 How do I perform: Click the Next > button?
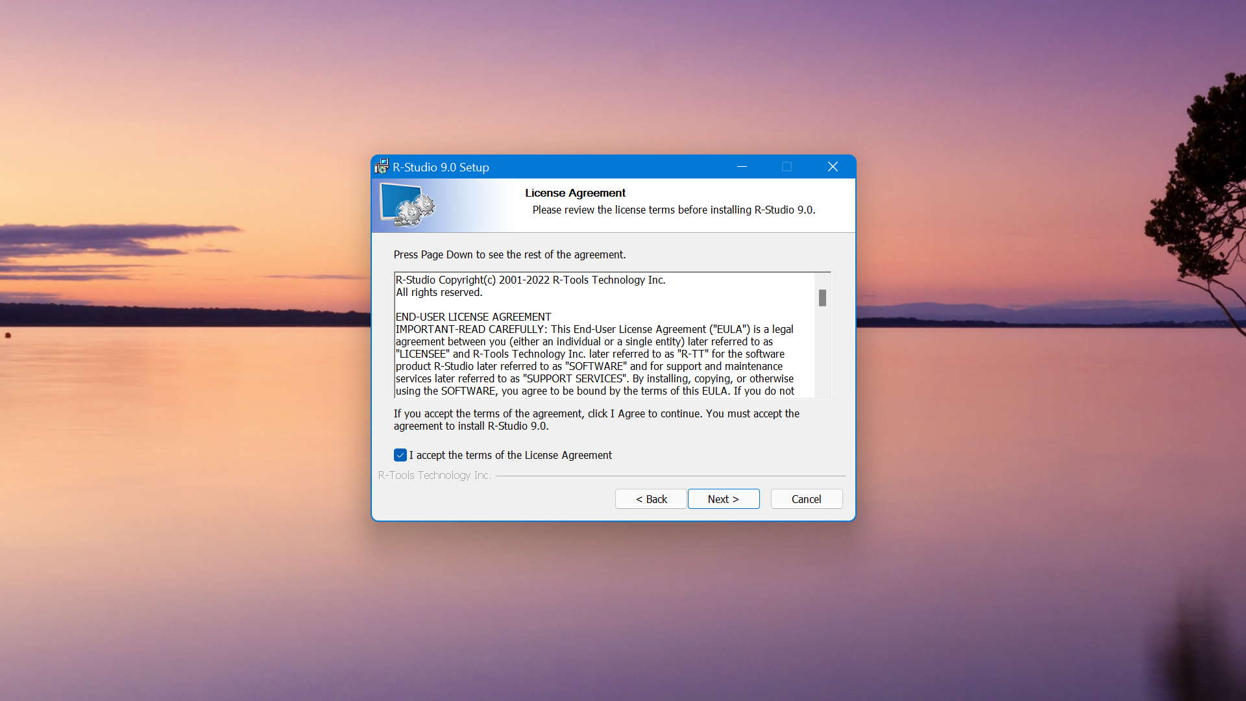(x=724, y=499)
